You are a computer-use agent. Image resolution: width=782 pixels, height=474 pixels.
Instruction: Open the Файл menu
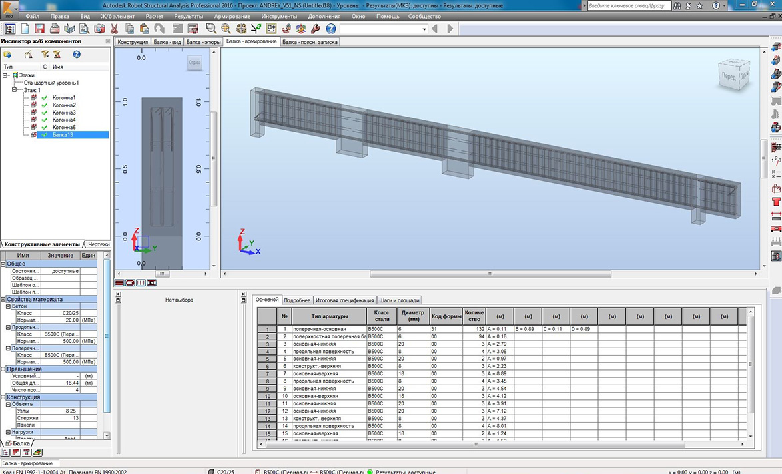click(33, 16)
